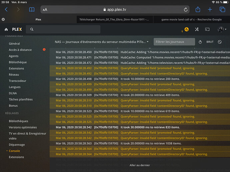230x172 pixels.
Task: Add a new Safari tab
Action: (210, 10)
